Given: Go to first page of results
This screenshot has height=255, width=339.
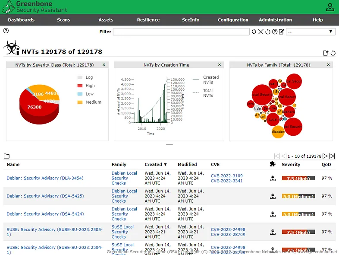Looking at the screenshot, I should pos(277,156).
